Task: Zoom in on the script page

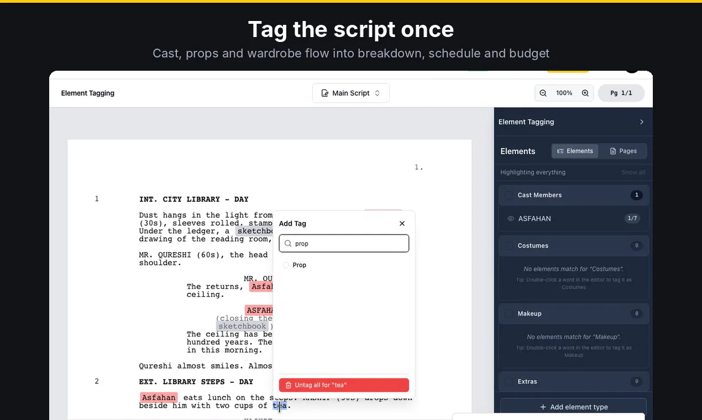Action: click(x=585, y=93)
